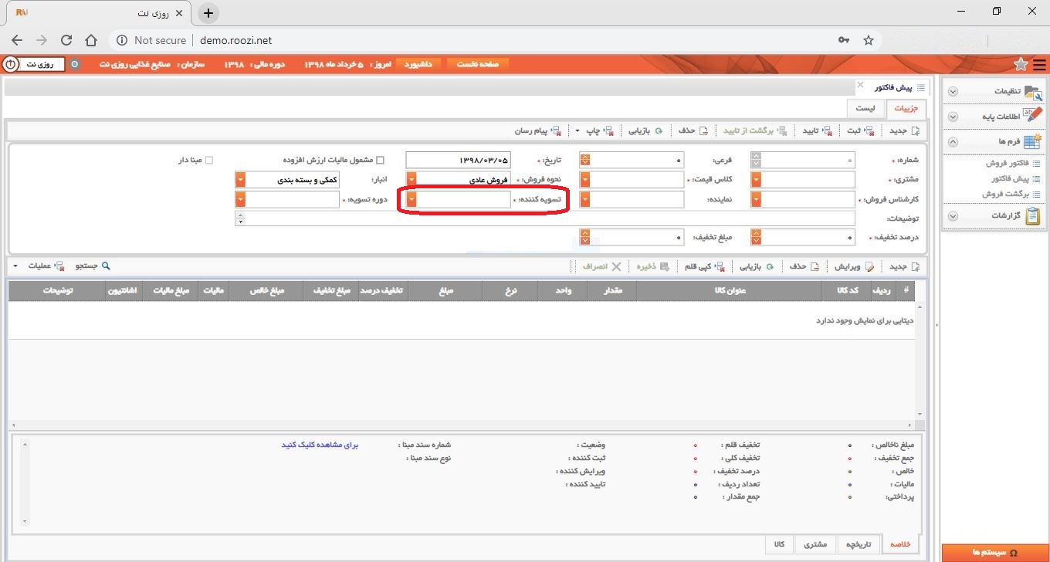The image size is (1050, 562).
Task: Expand the تنظیمات sidebar section chevron
Action: [953, 92]
